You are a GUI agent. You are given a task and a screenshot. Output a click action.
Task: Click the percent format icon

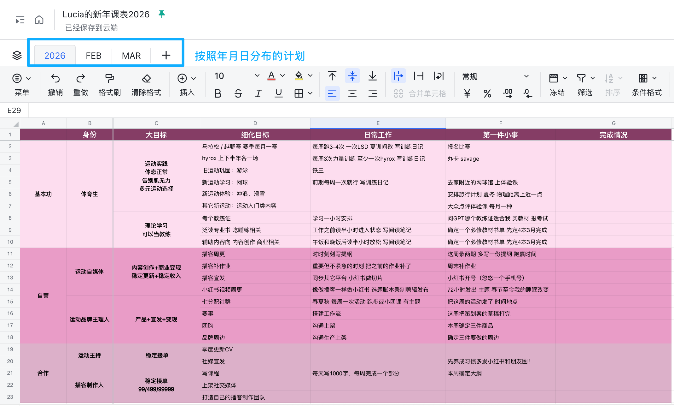click(487, 93)
